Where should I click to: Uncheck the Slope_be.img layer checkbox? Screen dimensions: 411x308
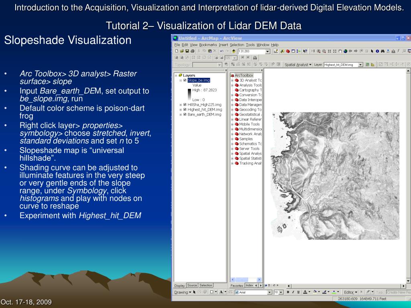point(185,80)
